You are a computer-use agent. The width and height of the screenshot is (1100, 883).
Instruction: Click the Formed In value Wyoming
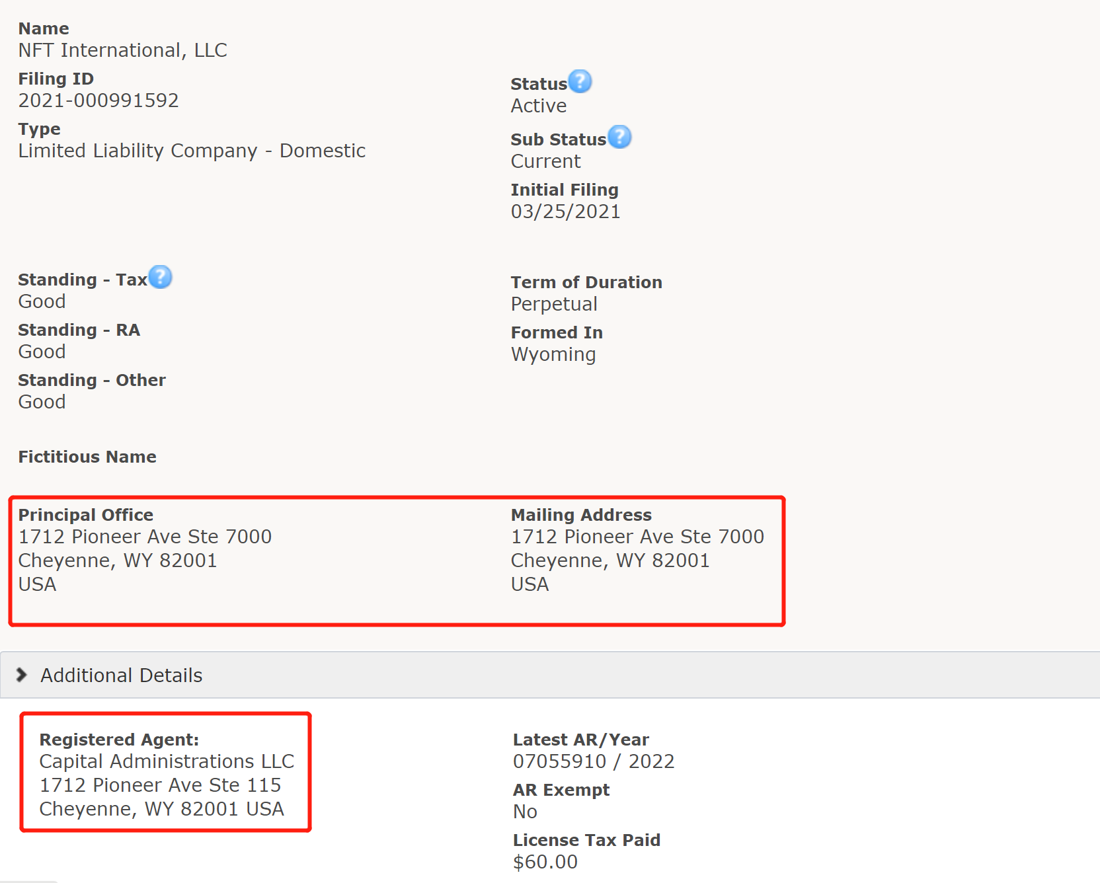click(x=553, y=355)
